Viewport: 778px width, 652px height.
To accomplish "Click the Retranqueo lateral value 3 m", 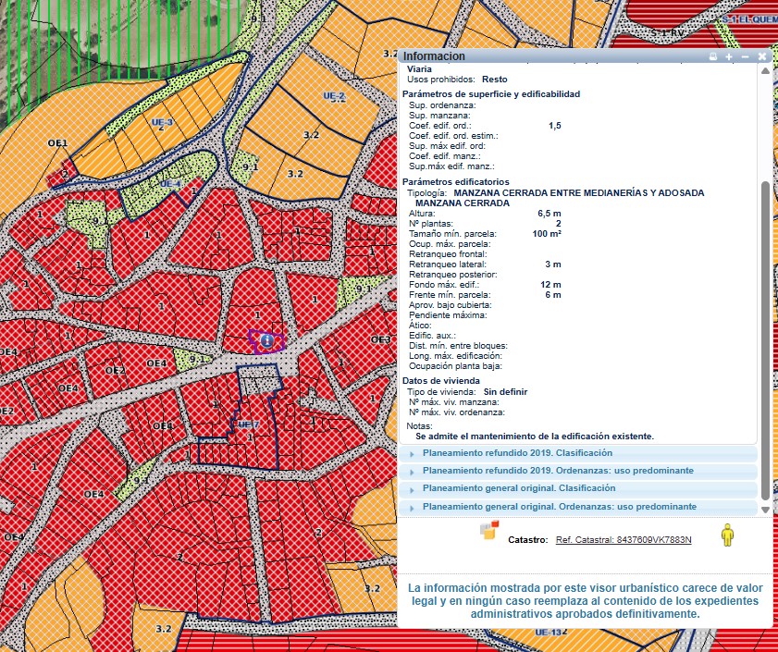I will pos(553,264).
